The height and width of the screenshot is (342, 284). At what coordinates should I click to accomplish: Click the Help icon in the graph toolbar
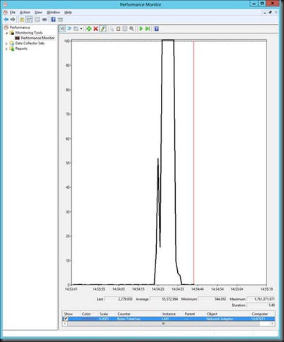click(x=157, y=29)
